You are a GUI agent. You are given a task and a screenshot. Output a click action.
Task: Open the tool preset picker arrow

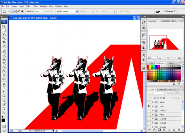pos(8,11)
